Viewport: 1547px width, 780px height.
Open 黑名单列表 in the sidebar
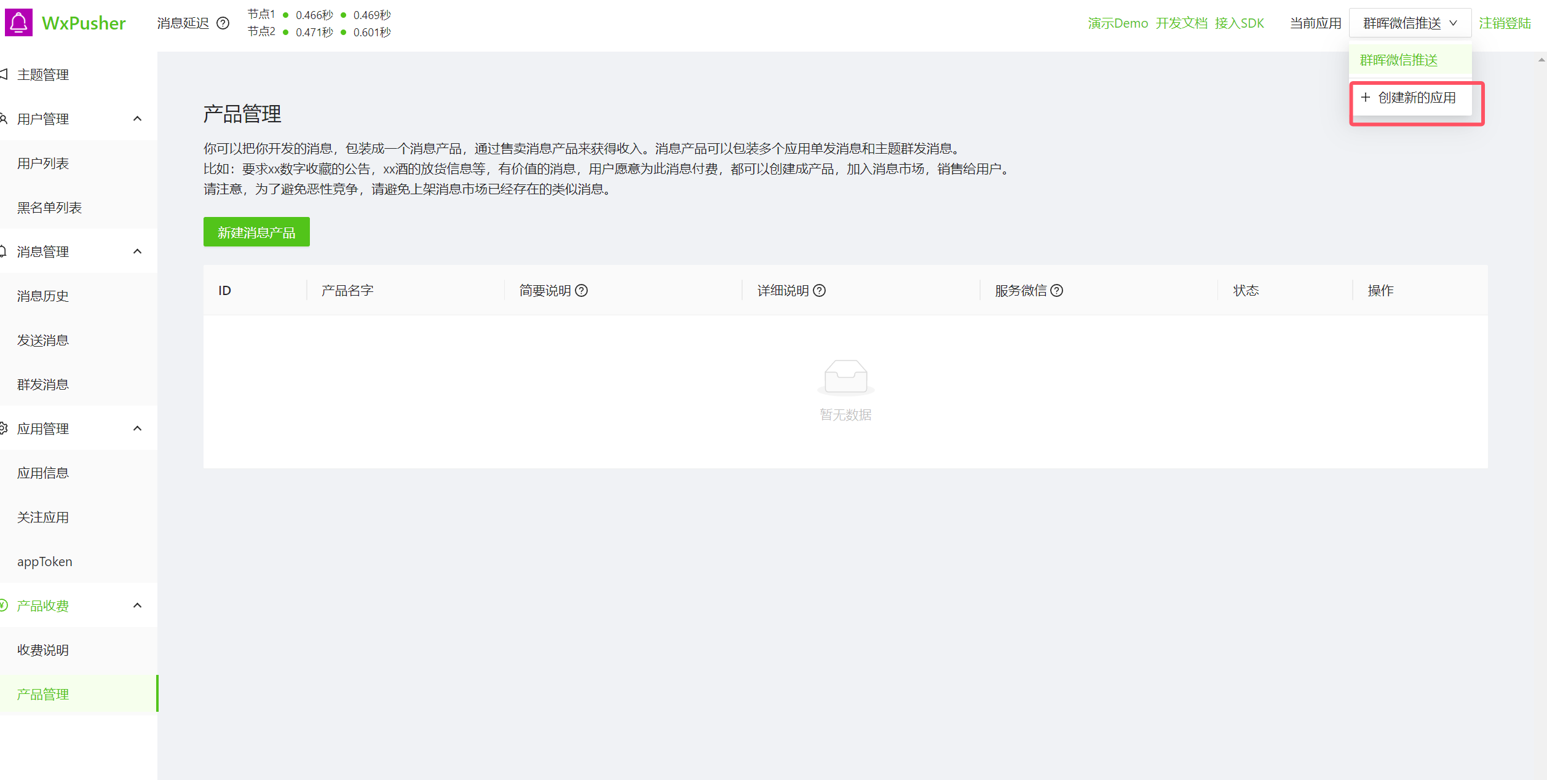click(x=79, y=207)
